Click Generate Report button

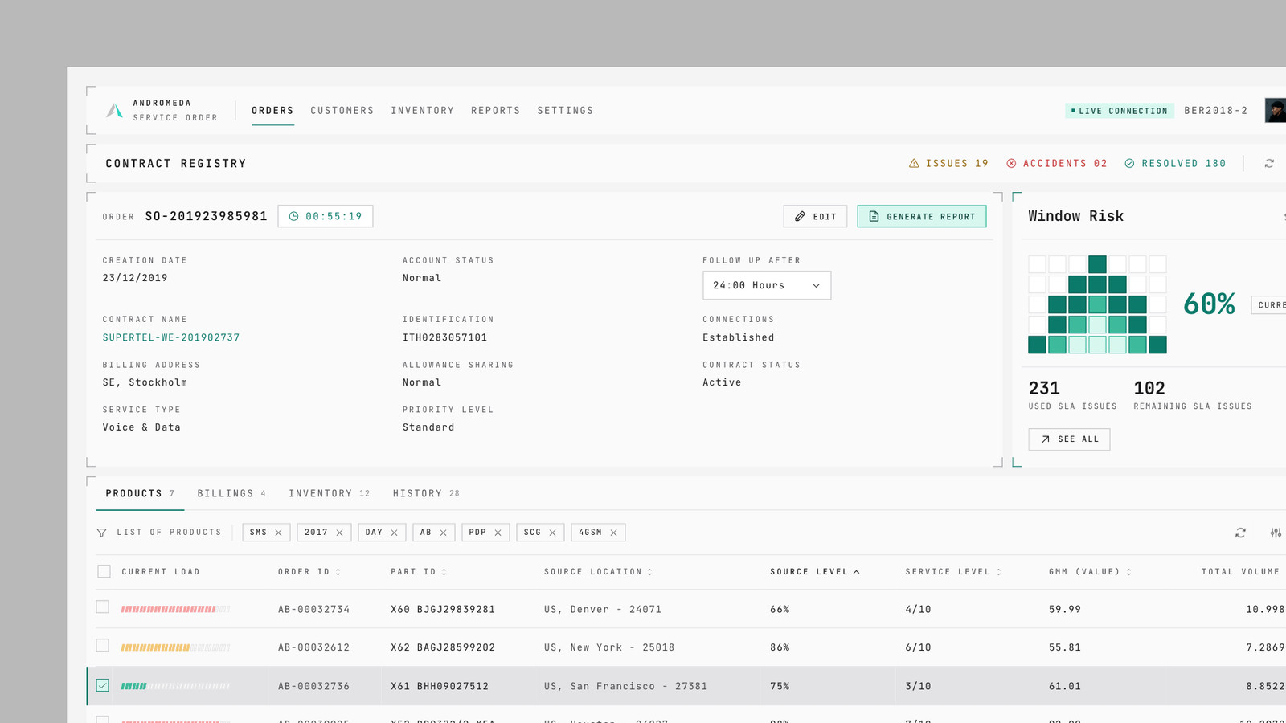[922, 216]
